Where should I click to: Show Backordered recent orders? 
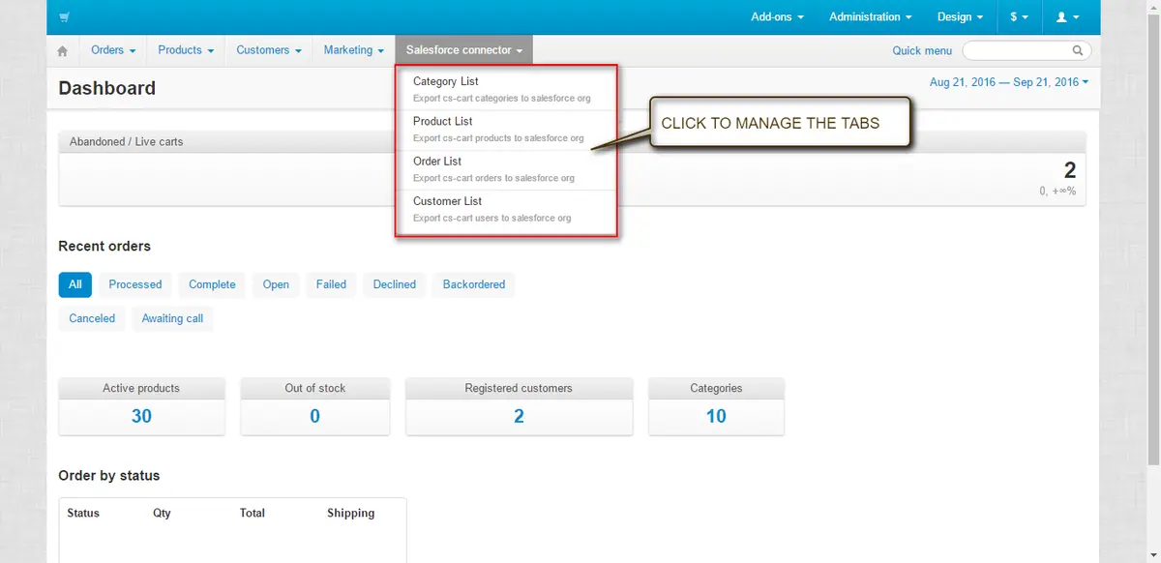pyautogui.click(x=474, y=284)
